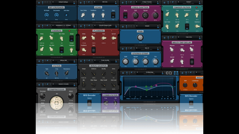This screenshot has height=134, width=239.
Task: Click undo arrow in Echo toolbar
Action: (x=89, y=2)
